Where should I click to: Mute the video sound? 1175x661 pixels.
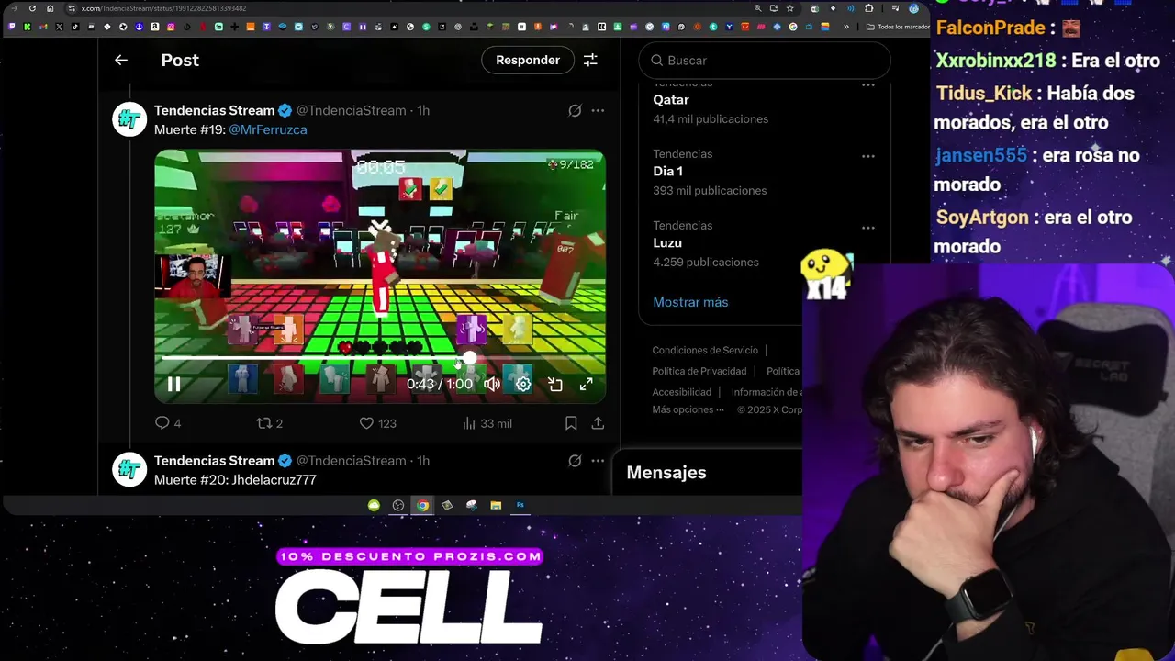click(x=492, y=384)
